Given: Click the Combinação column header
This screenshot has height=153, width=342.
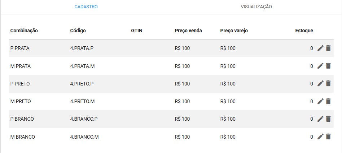Looking at the screenshot, I should coord(24,31).
